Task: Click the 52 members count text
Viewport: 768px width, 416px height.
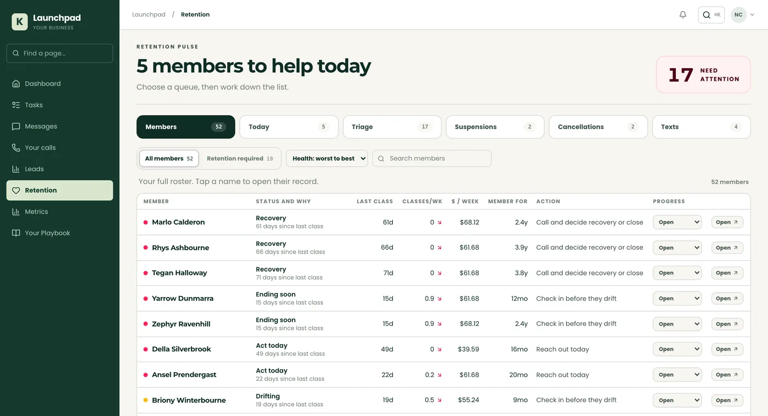Action: click(x=730, y=182)
